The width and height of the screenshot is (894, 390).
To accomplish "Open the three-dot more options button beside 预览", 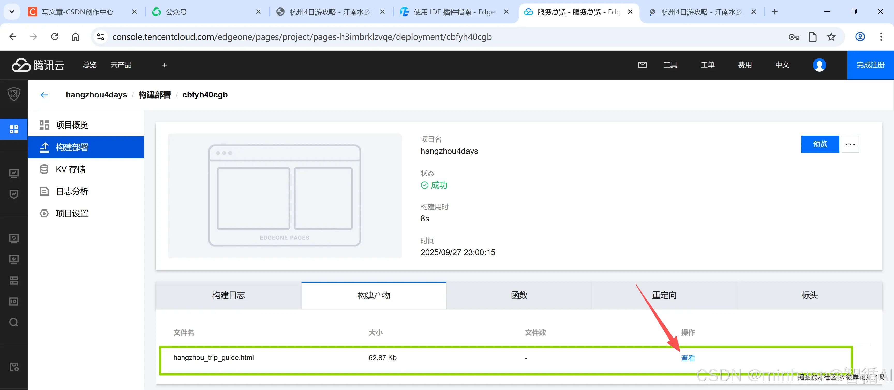I will [x=850, y=144].
